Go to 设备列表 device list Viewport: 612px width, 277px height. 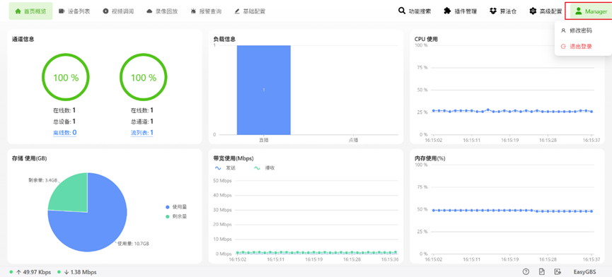click(74, 11)
